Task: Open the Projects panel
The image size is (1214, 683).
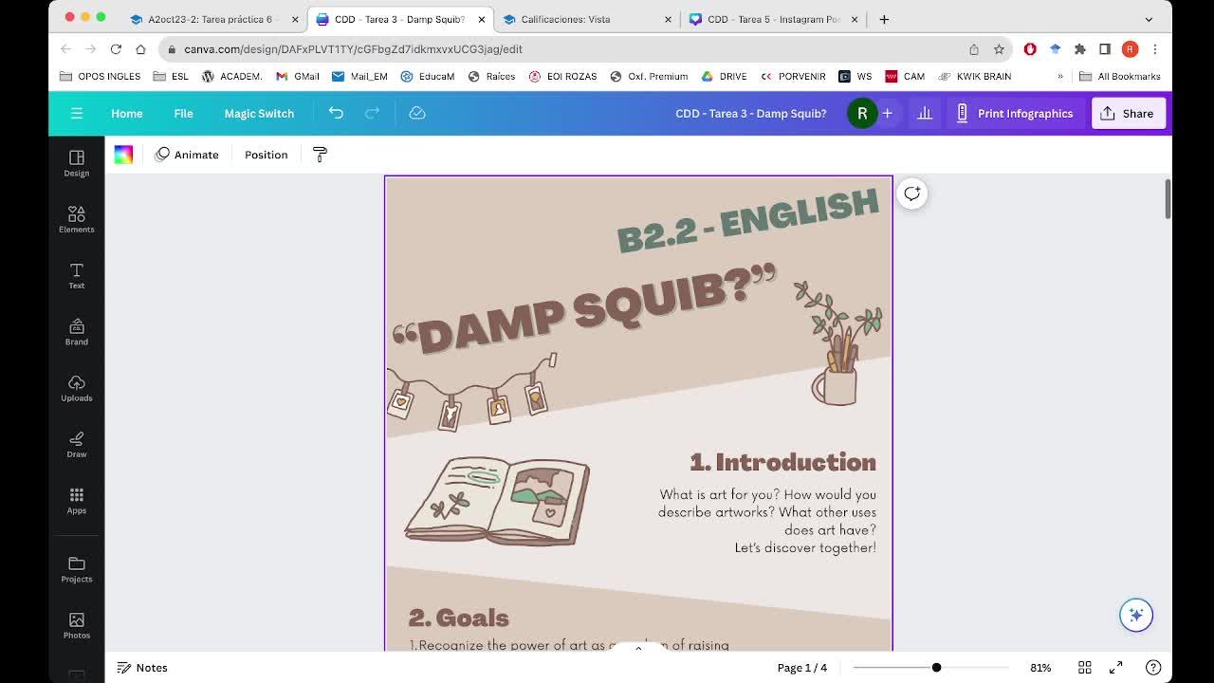Action: pos(77,569)
